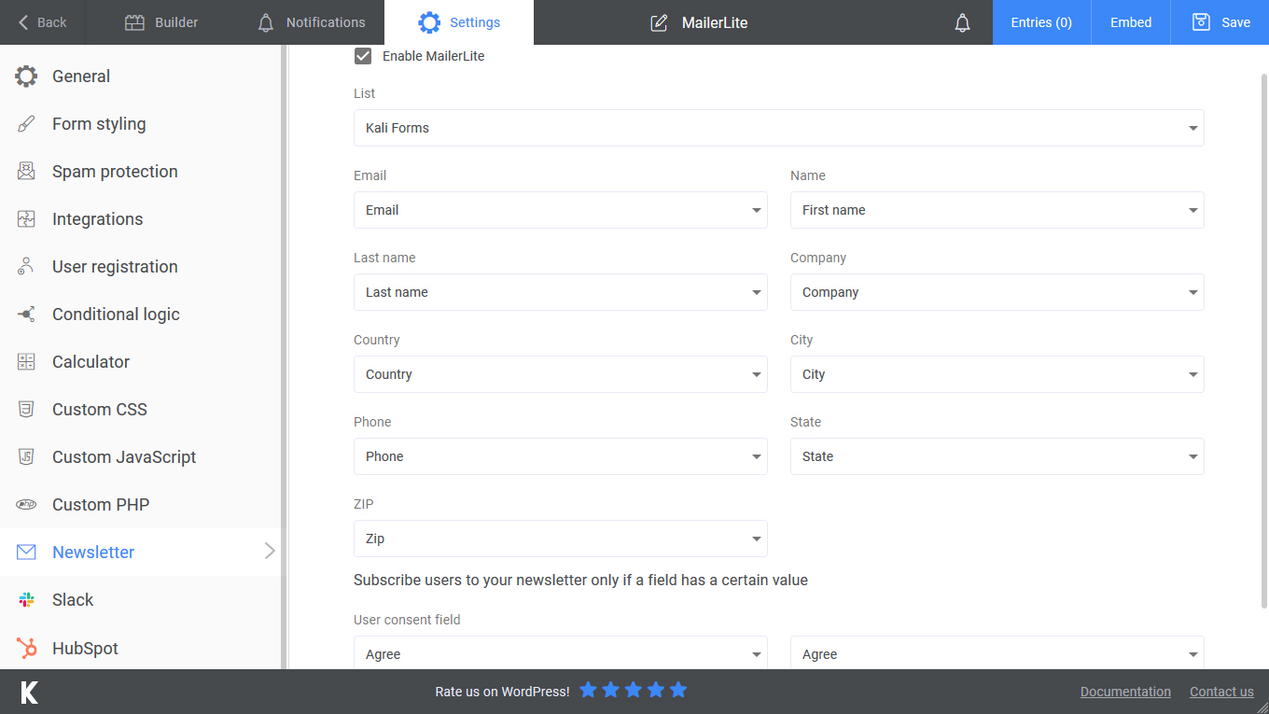Open Form styling settings section
Image resolution: width=1269 pixels, height=714 pixels.
click(x=140, y=124)
